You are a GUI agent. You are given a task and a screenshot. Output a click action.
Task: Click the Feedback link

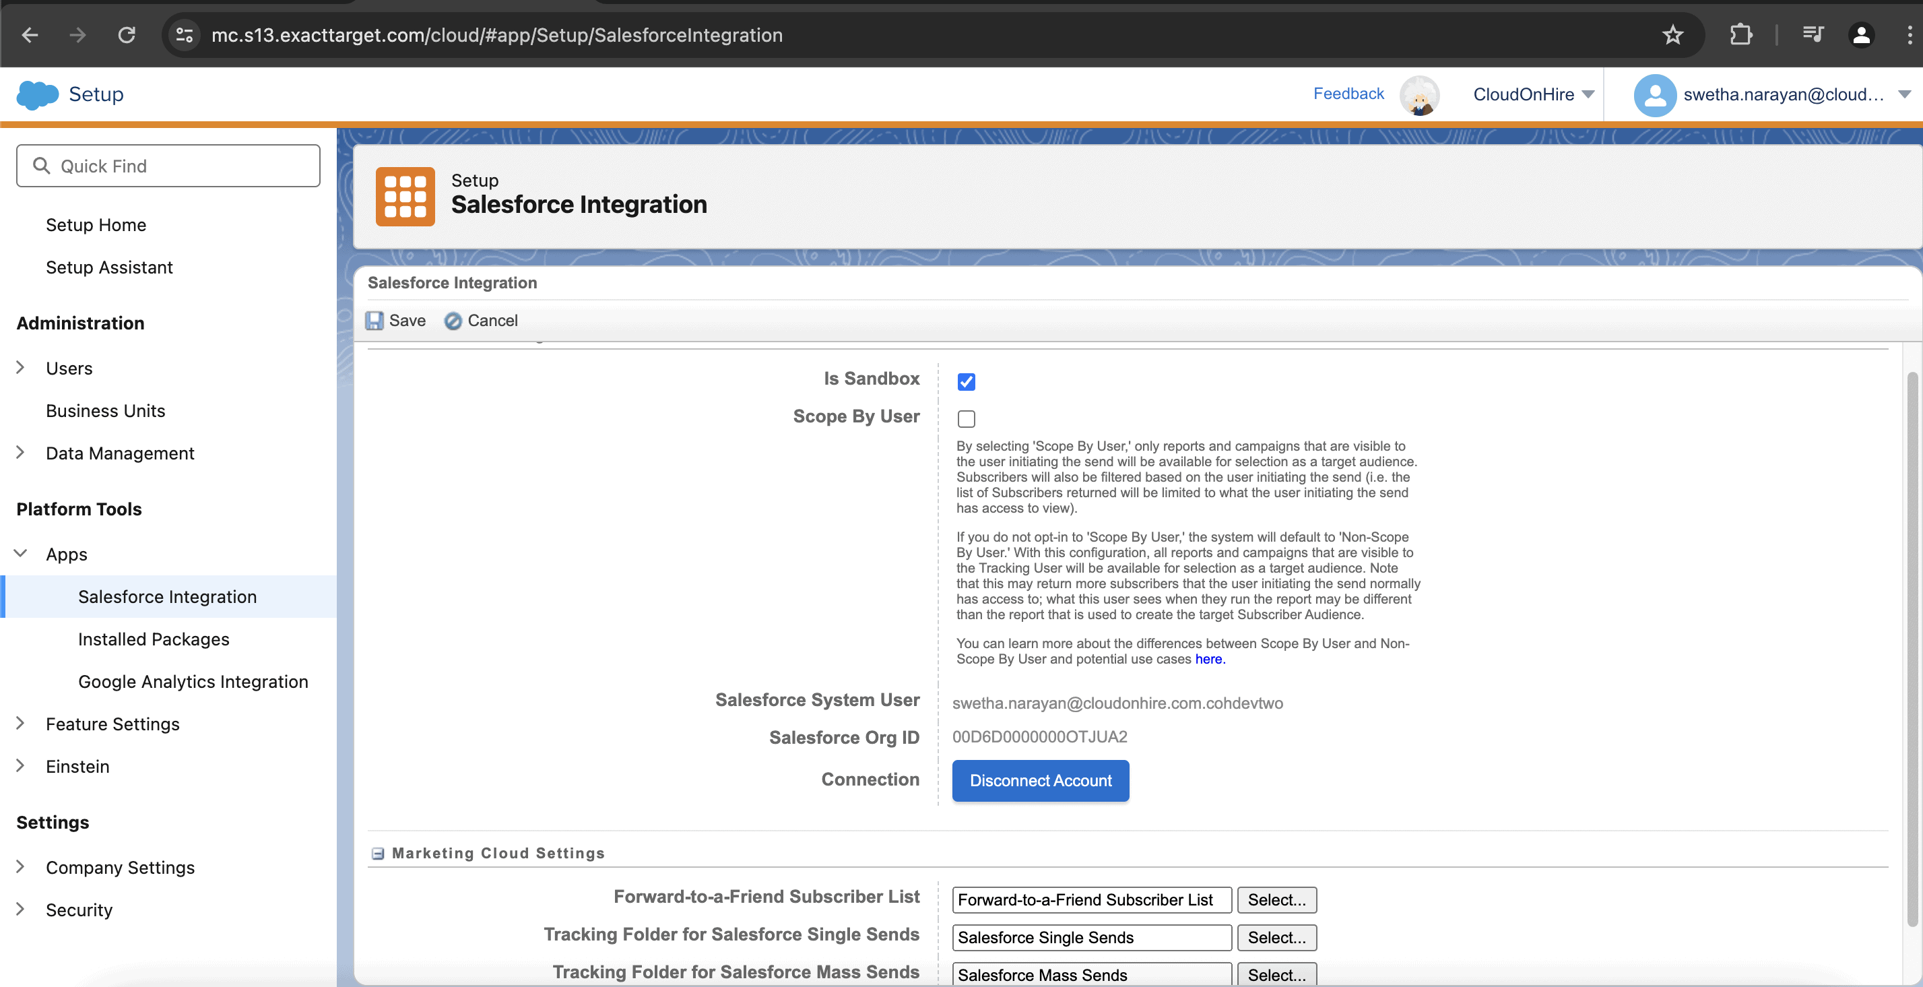(x=1348, y=94)
